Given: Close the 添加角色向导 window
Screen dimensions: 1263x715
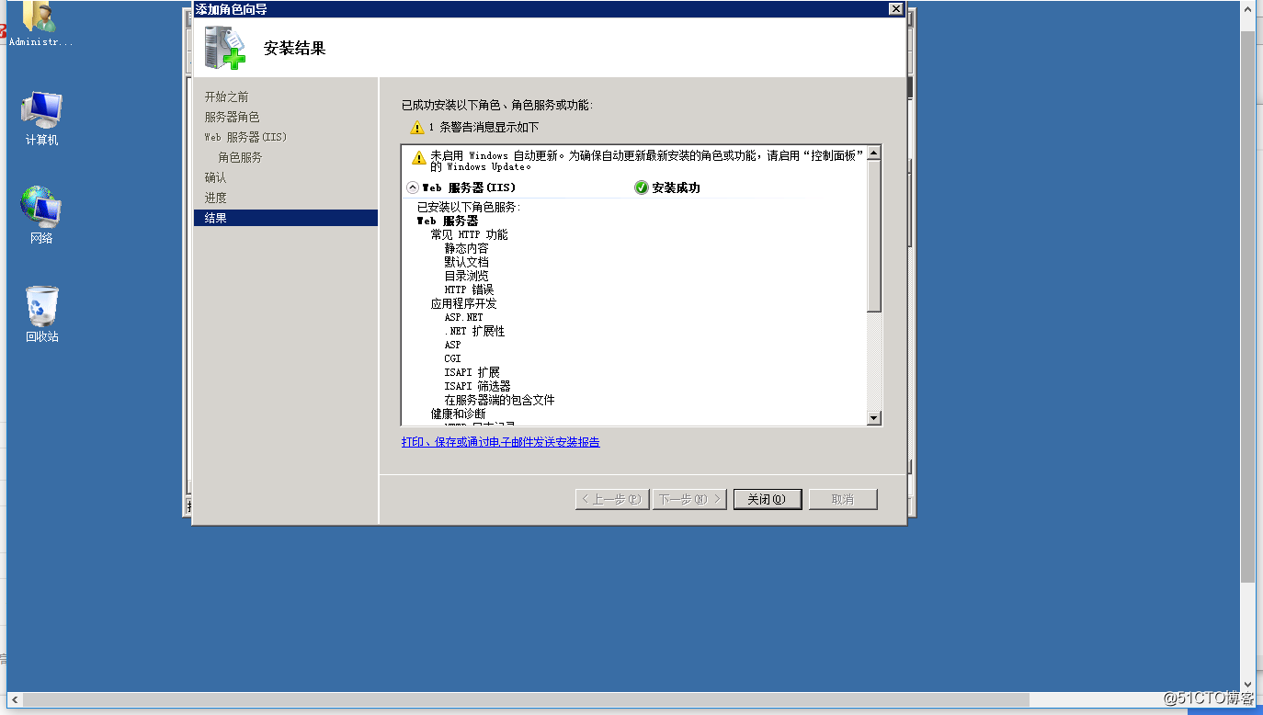Looking at the screenshot, I should pyautogui.click(x=895, y=8).
